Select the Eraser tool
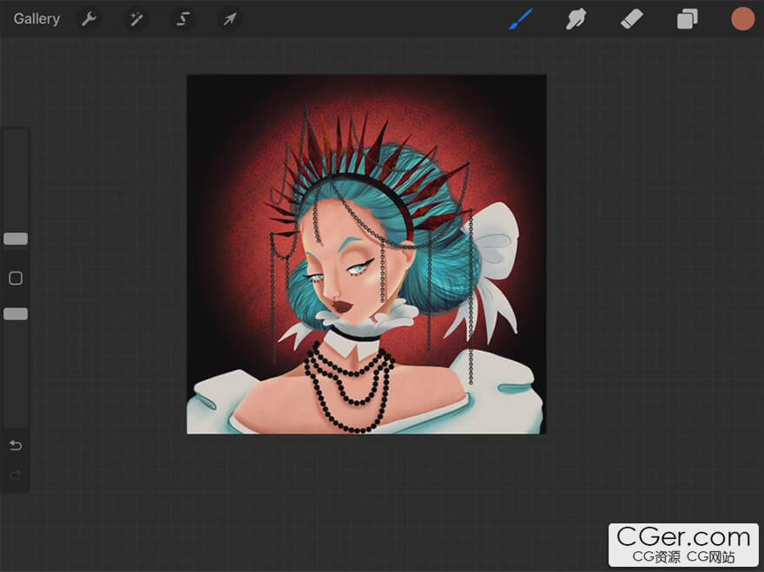Image resolution: width=764 pixels, height=572 pixels. tap(631, 19)
